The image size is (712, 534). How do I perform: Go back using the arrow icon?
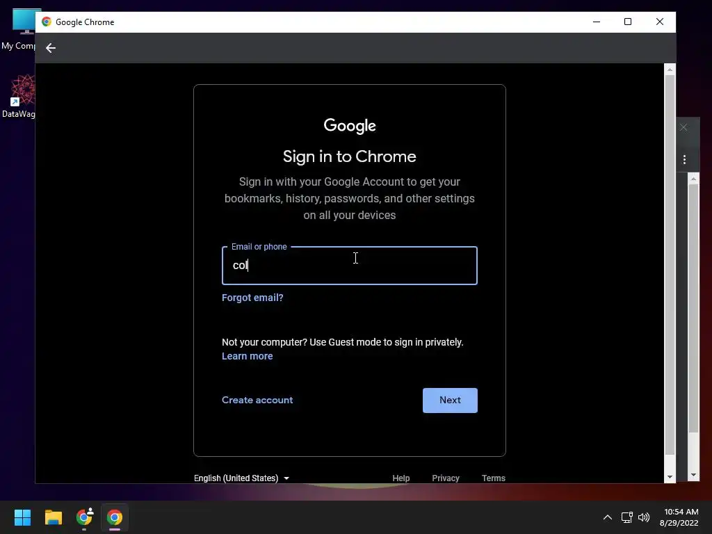(50, 48)
